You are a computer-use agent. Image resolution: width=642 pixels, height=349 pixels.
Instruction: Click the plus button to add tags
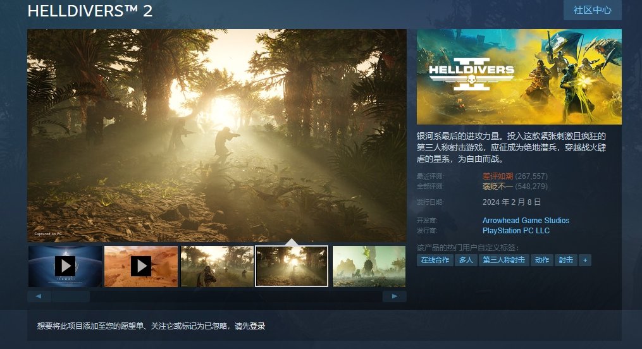tap(585, 260)
